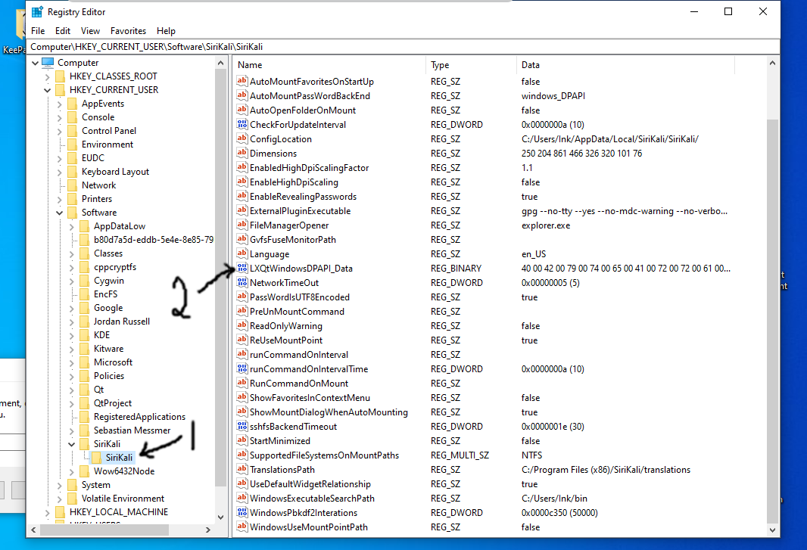Viewport: 807px width, 550px height.
Task: Open the Favorites menu
Action: pyautogui.click(x=128, y=31)
